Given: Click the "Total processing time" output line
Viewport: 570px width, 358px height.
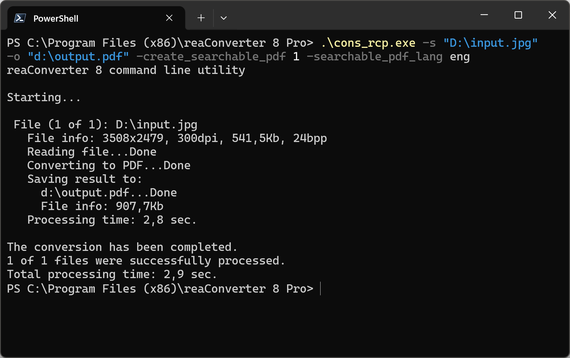Looking at the screenshot, I should coord(112,275).
